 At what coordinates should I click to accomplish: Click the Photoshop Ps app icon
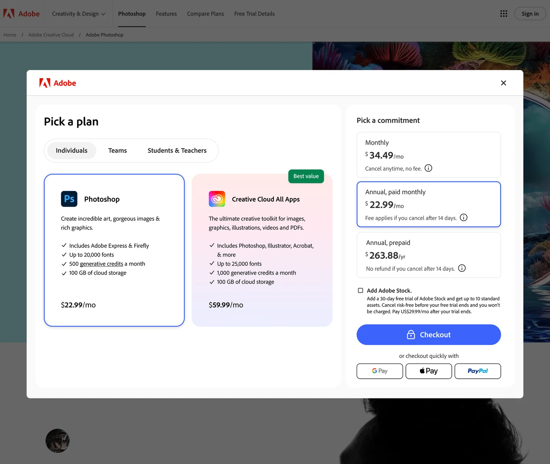69,199
